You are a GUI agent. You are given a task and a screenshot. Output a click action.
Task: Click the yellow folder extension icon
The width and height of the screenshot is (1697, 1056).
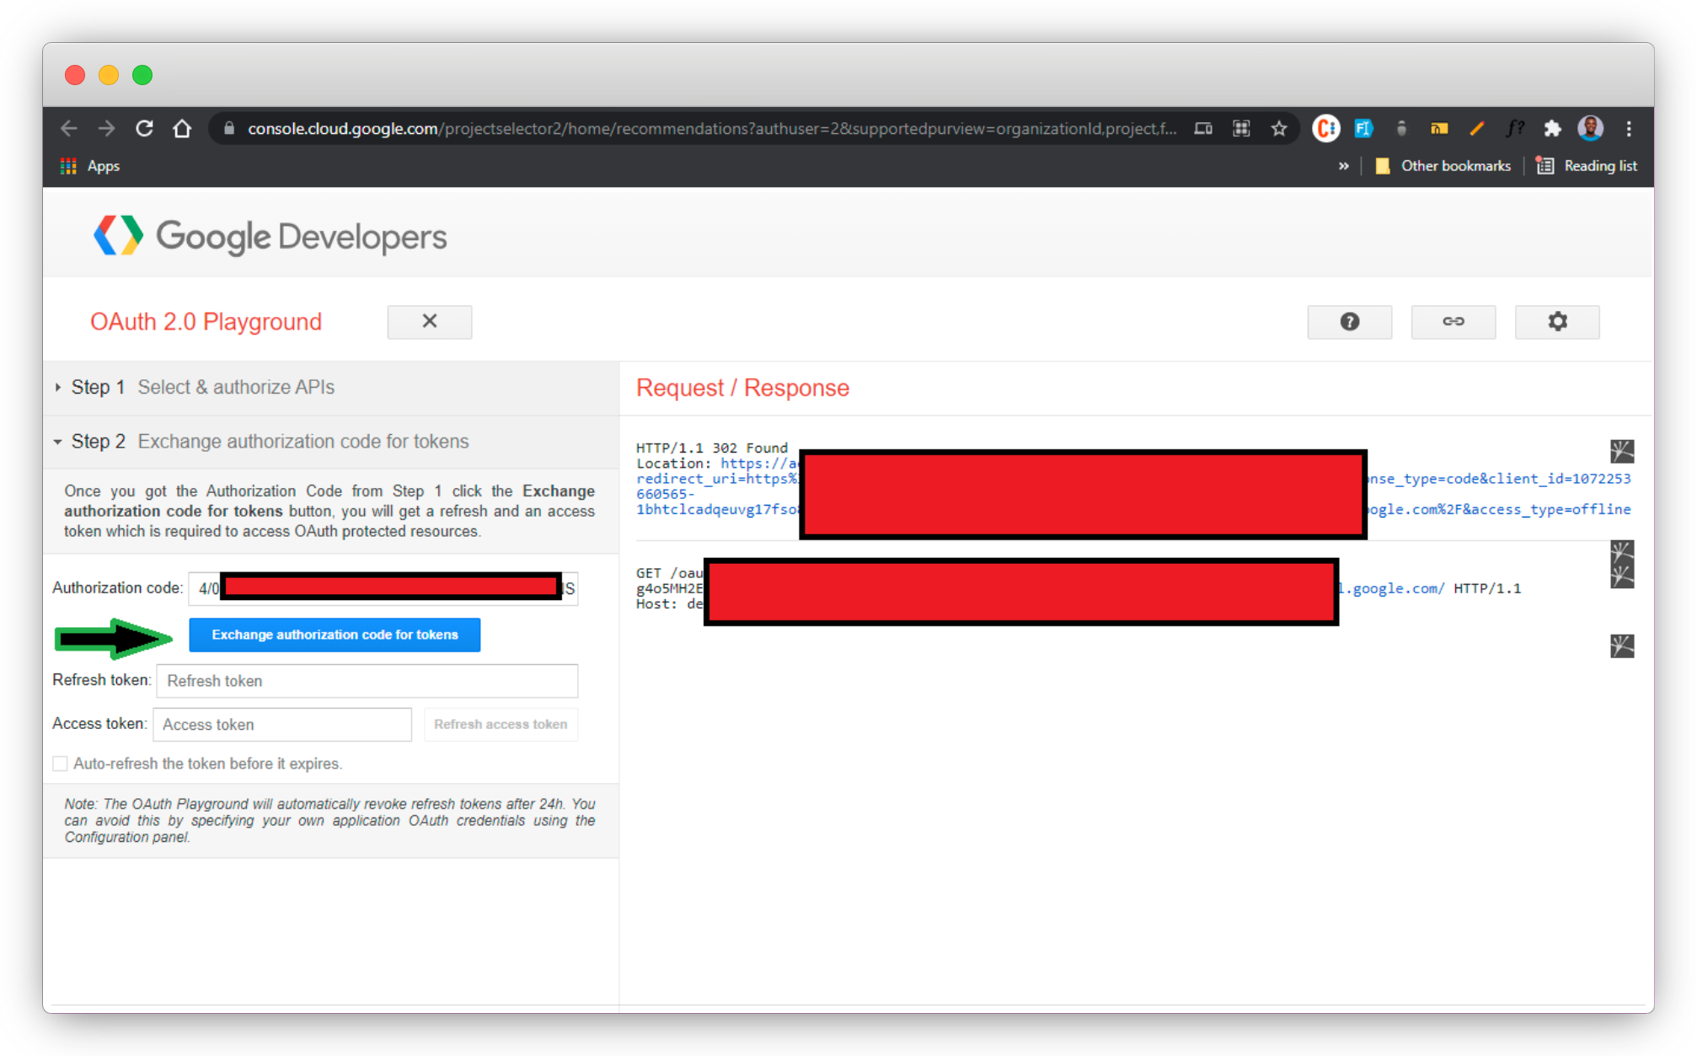tap(1439, 128)
